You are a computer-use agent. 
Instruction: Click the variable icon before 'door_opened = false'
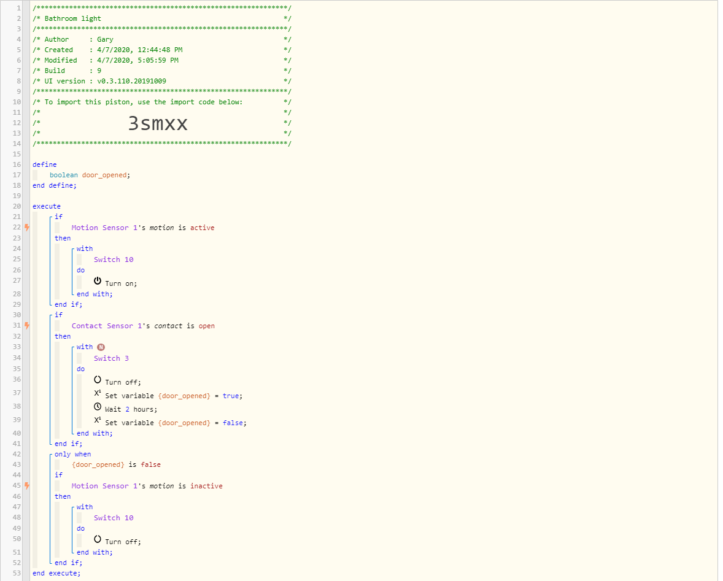[98, 420]
